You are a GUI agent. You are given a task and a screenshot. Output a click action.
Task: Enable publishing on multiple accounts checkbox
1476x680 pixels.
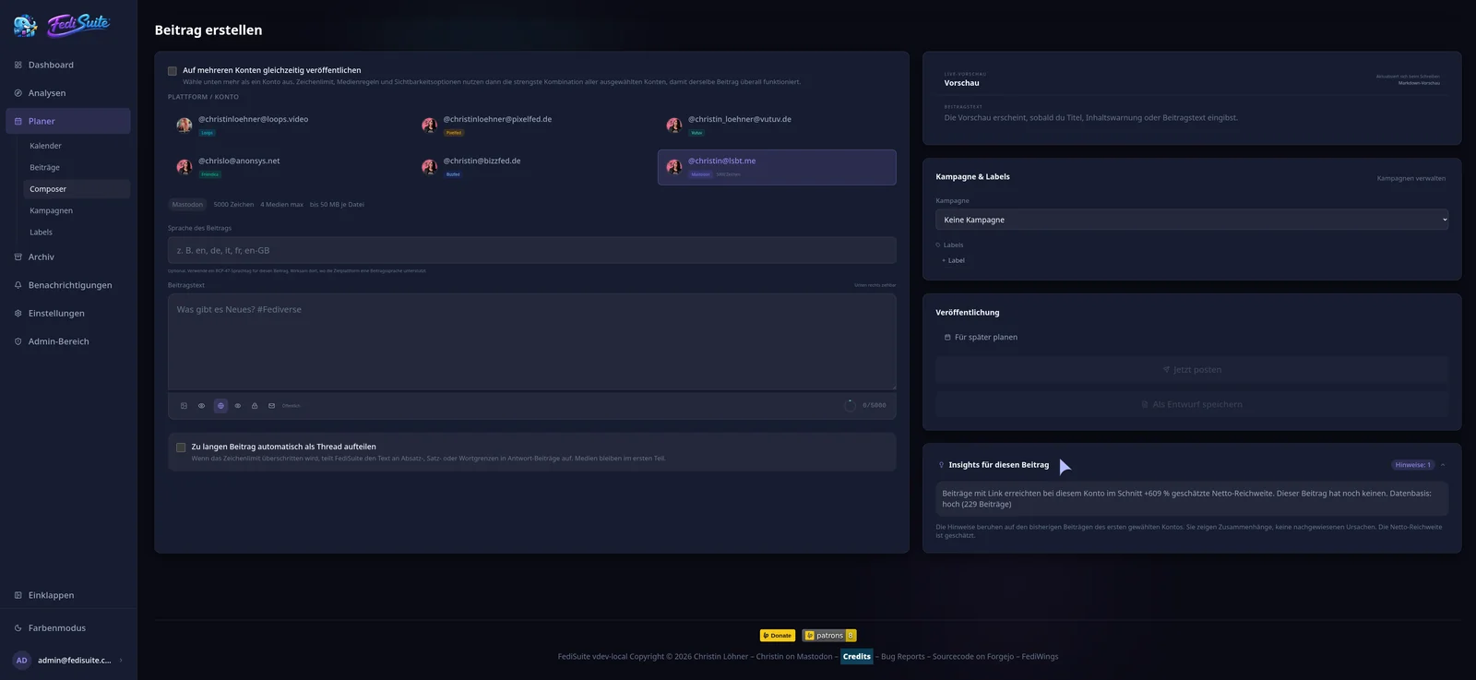tap(173, 71)
